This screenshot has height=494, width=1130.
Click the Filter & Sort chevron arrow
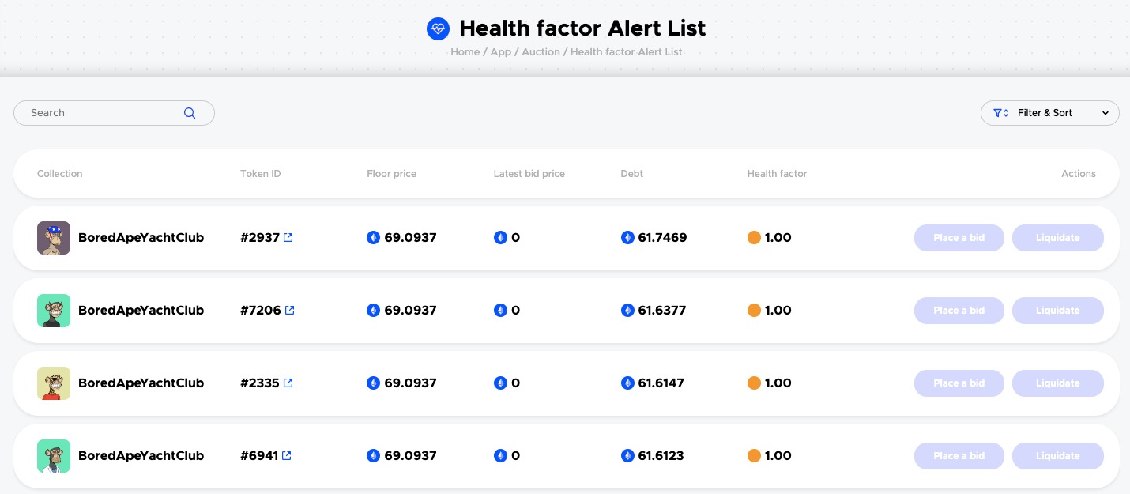tap(1106, 113)
